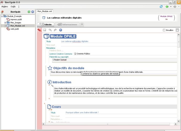This screenshot has height=131, width=181.
Task: Click the Module OPALE heading
Action: (63, 36)
